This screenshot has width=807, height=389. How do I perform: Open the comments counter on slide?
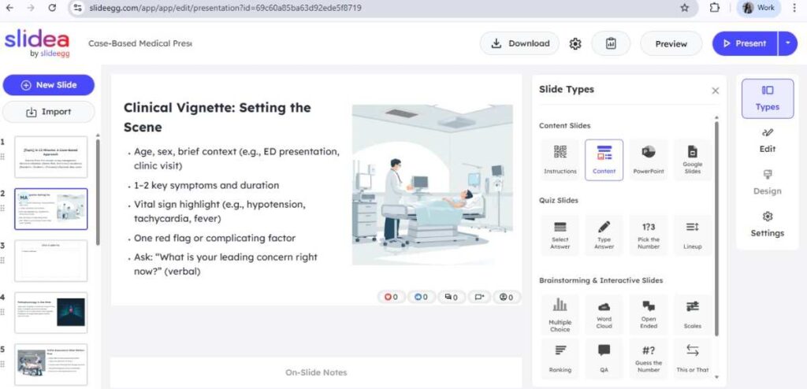click(451, 297)
